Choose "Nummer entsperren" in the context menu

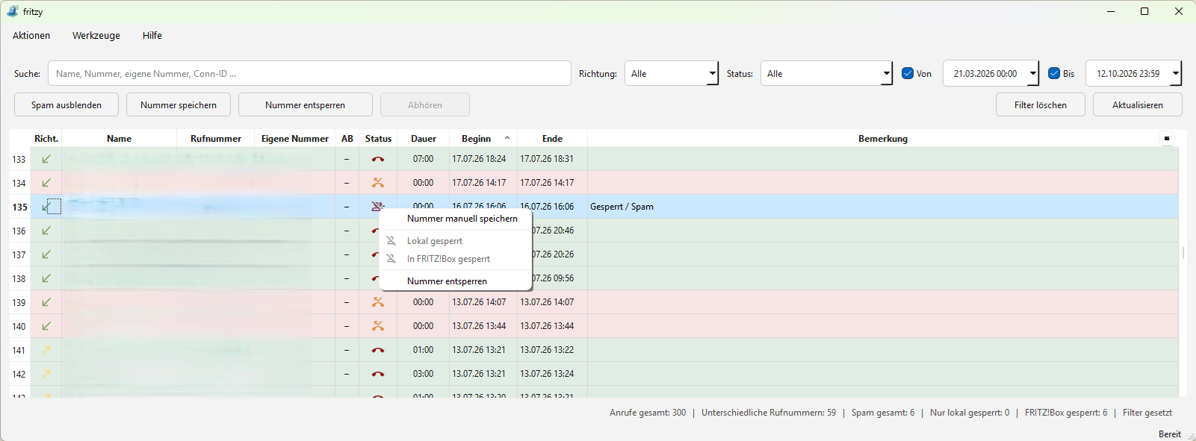tap(456, 281)
